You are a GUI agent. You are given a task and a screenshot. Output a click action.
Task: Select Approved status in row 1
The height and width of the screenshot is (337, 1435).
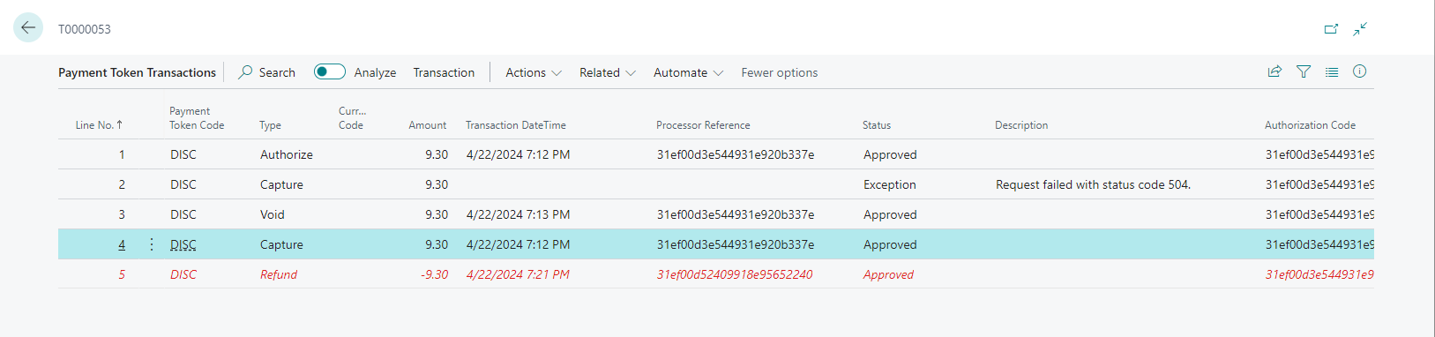coord(890,154)
